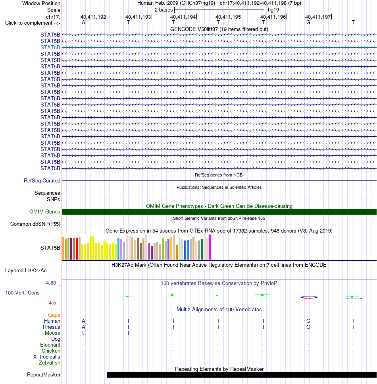Click the X_tropicalis alignment row label
377x384 pixels.
click(x=47, y=357)
